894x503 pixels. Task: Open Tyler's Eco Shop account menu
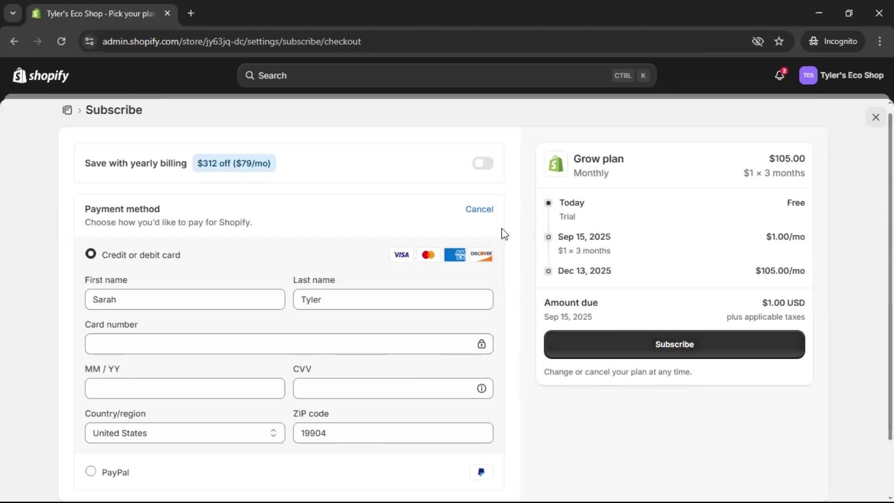pos(841,75)
